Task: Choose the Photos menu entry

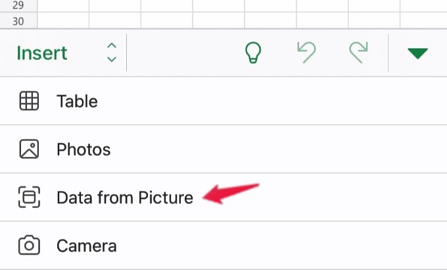Action: [x=223, y=149]
